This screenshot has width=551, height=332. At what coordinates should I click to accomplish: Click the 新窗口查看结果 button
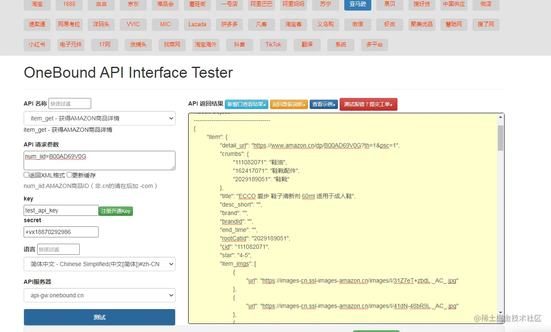coord(246,104)
